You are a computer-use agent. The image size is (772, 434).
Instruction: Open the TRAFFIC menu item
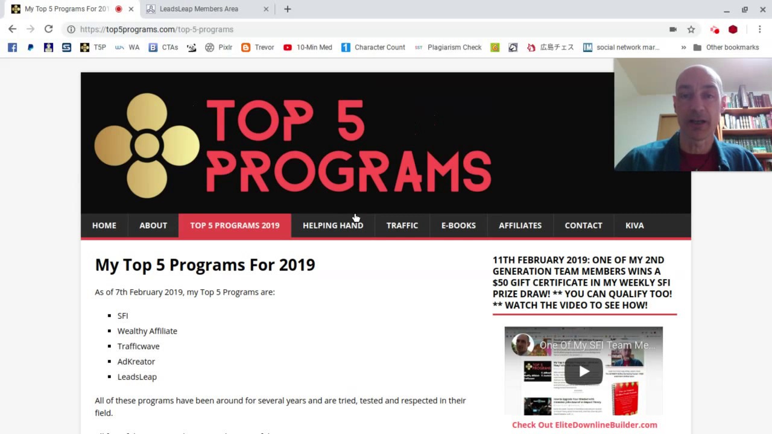[x=402, y=225]
